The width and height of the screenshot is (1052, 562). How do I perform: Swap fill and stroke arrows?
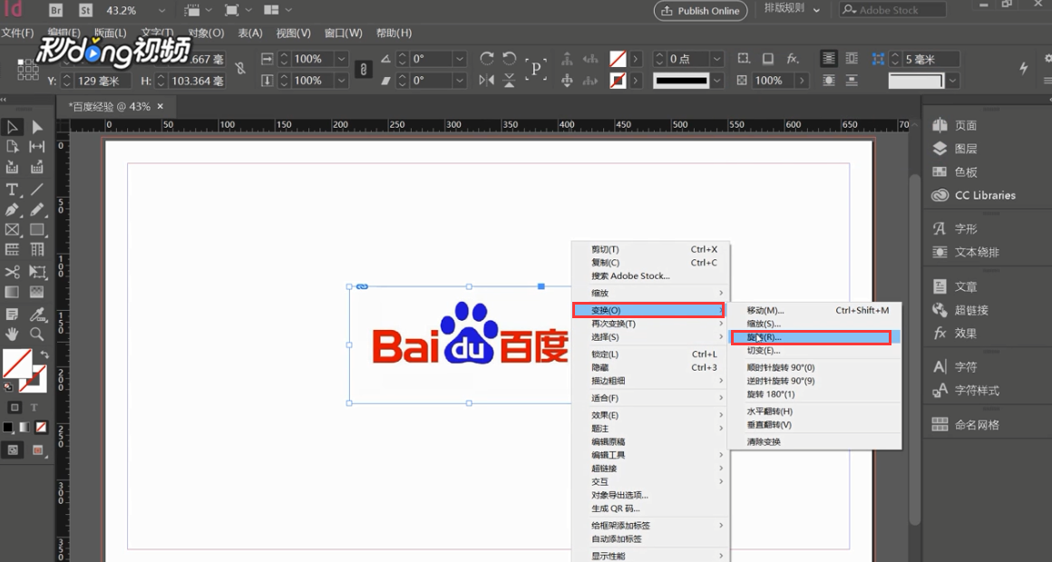[44, 354]
